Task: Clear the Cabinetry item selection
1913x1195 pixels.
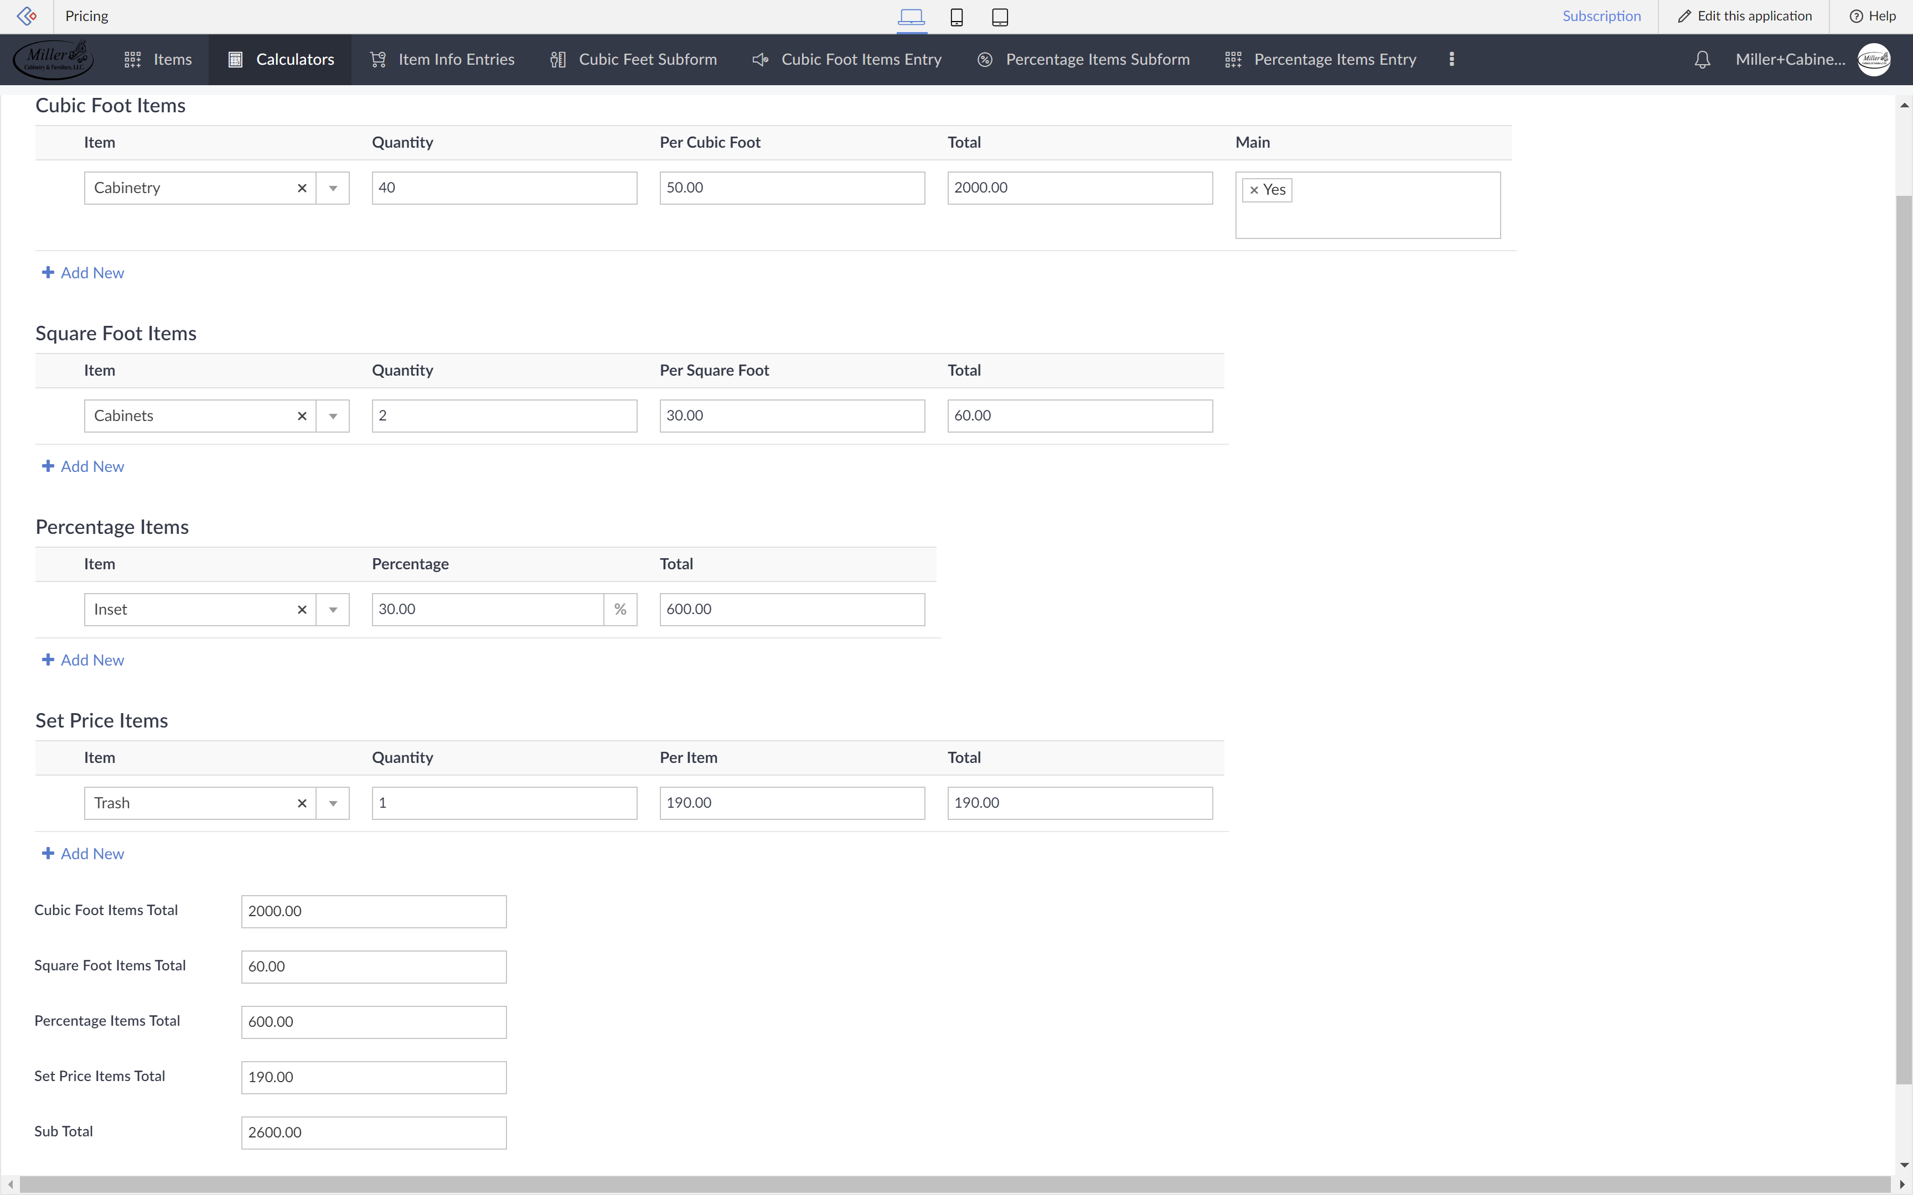Action: pos(301,188)
